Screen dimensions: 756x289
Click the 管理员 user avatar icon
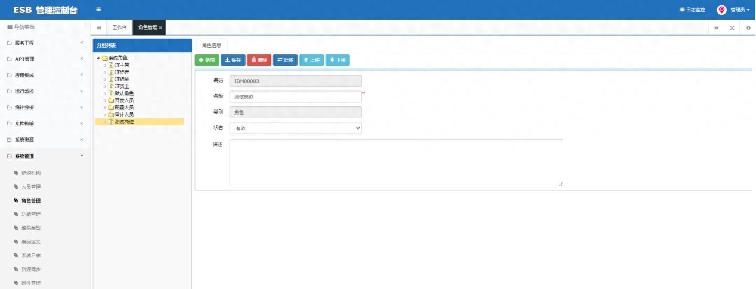[721, 10]
